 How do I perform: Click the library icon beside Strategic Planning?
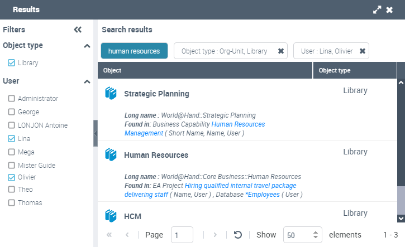tap(111, 94)
